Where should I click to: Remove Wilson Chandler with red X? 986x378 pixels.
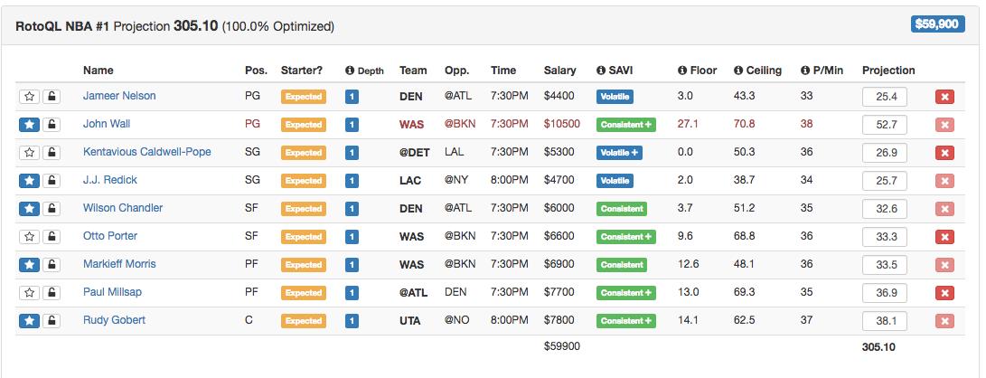coord(944,209)
